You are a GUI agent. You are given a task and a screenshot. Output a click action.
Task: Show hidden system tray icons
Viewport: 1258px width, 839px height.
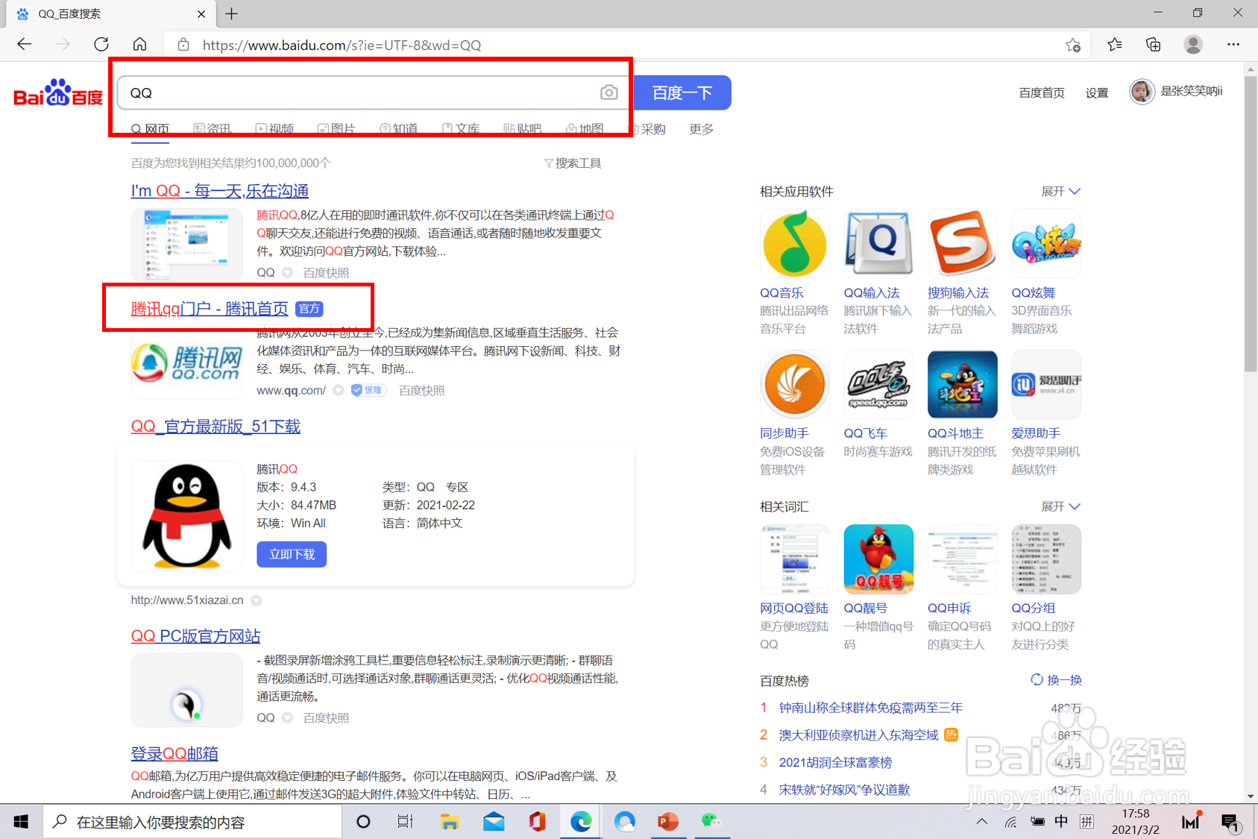[x=981, y=822]
